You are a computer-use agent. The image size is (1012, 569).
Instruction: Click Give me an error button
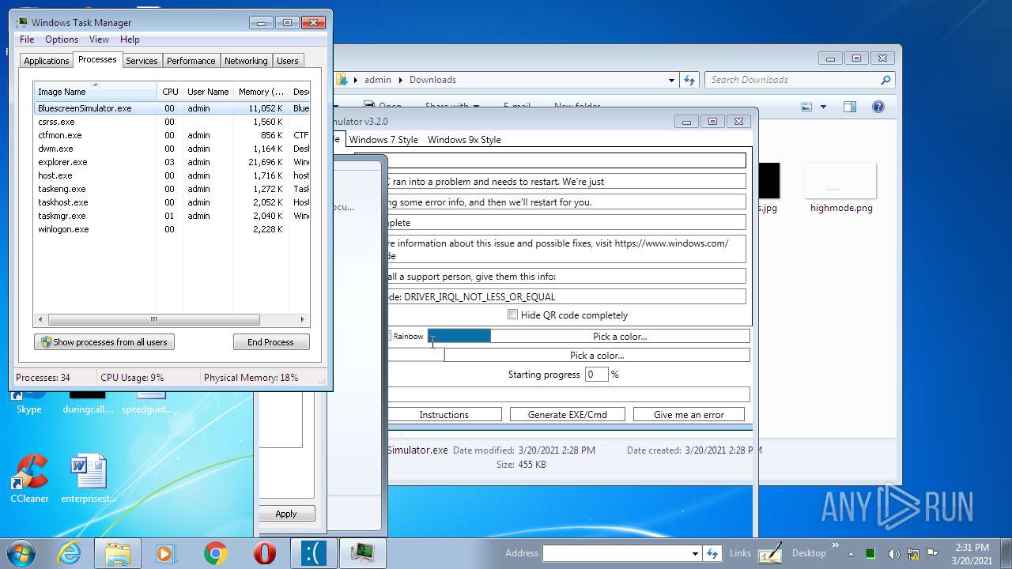pos(689,414)
